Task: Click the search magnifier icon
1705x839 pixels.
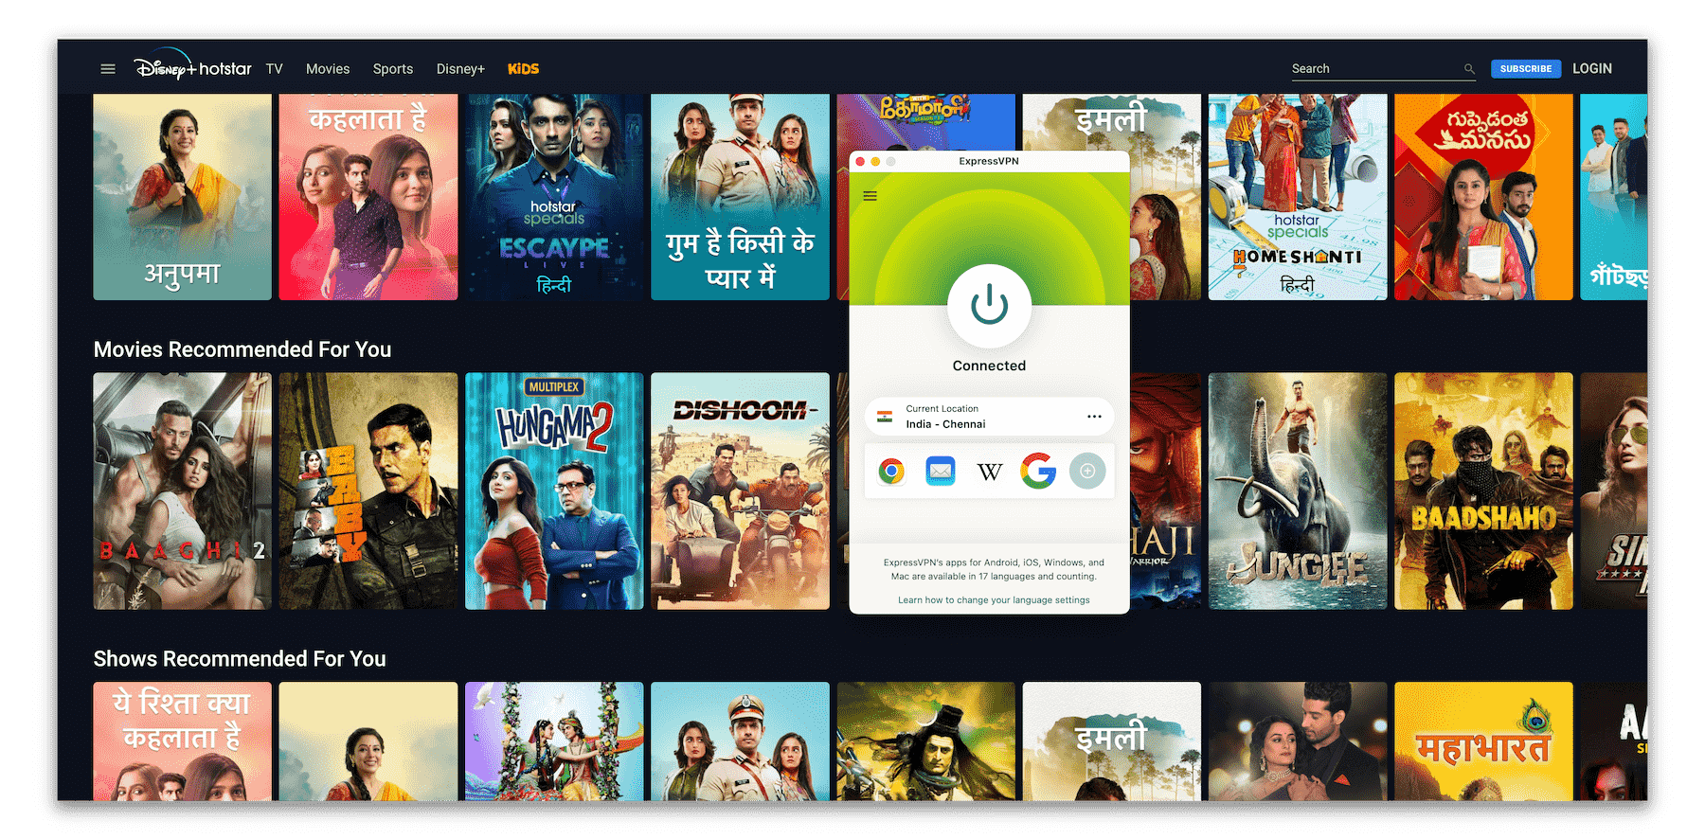Action: click(x=1469, y=69)
